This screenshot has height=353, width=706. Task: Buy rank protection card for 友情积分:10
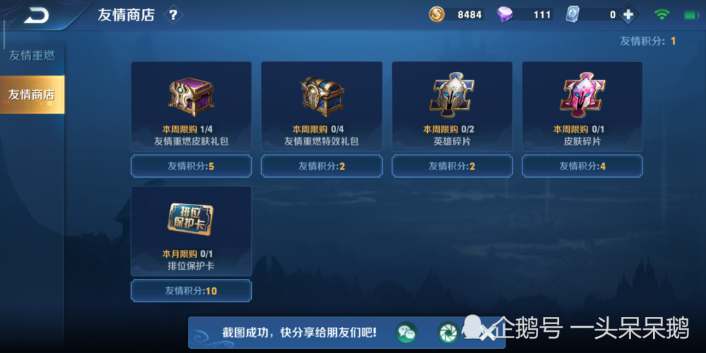(191, 290)
